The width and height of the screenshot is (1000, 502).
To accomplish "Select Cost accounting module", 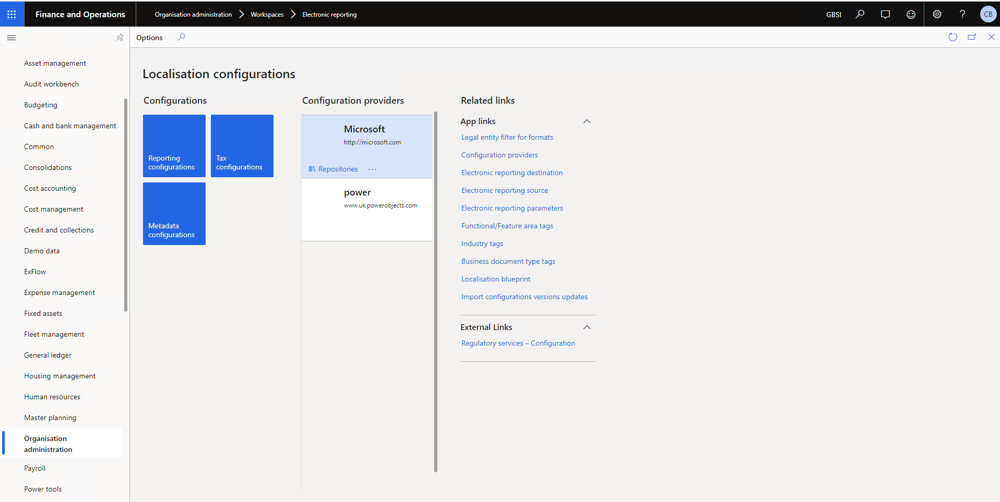I will click(x=50, y=188).
